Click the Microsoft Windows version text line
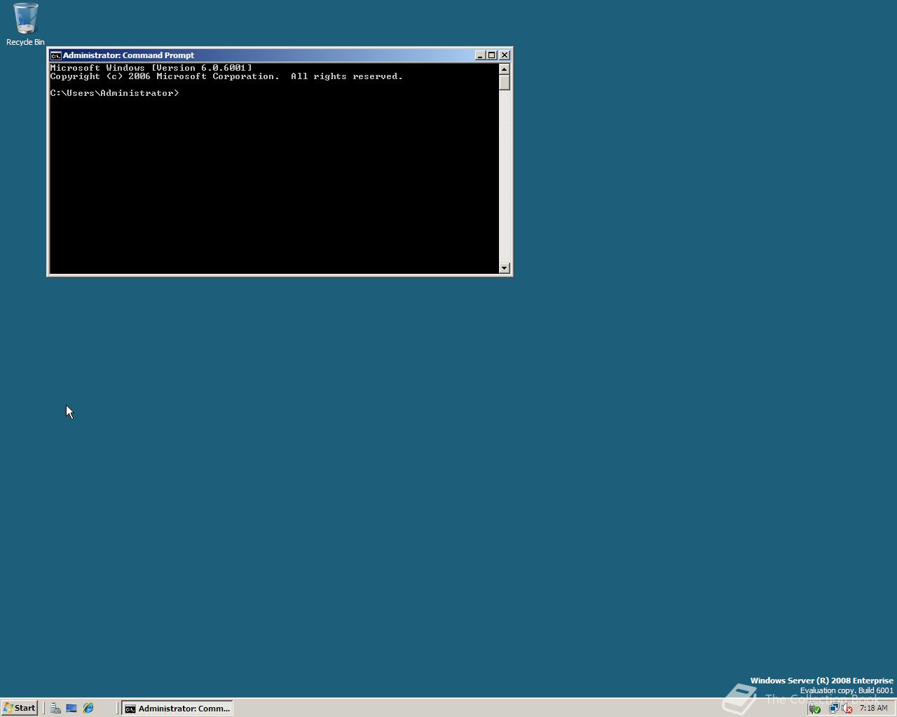 pyautogui.click(x=151, y=68)
